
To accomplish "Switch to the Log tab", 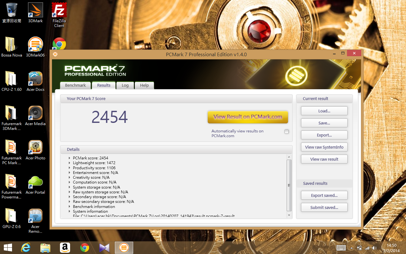I will (125, 85).
